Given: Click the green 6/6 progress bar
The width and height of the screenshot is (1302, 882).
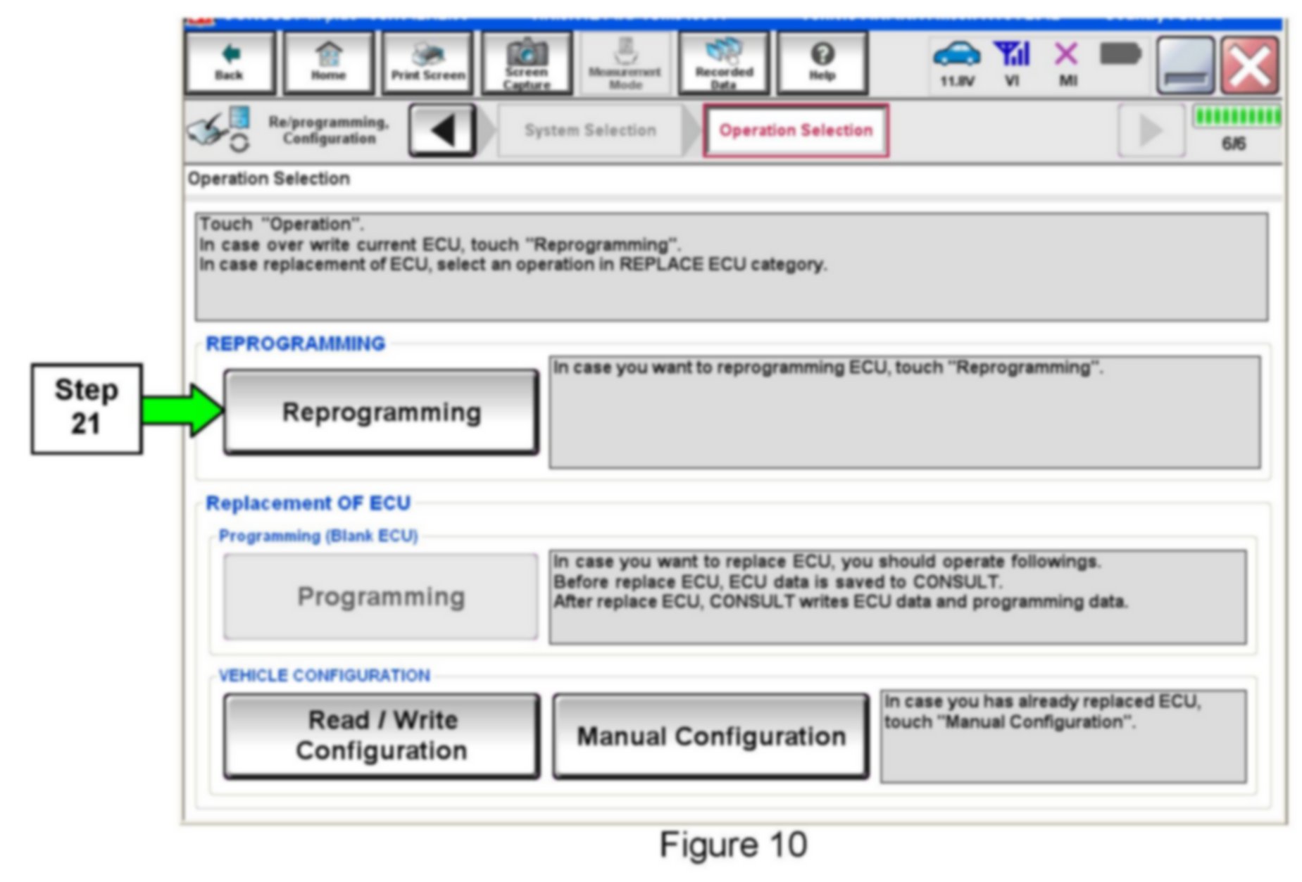Looking at the screenshot, I should 1236,117.
